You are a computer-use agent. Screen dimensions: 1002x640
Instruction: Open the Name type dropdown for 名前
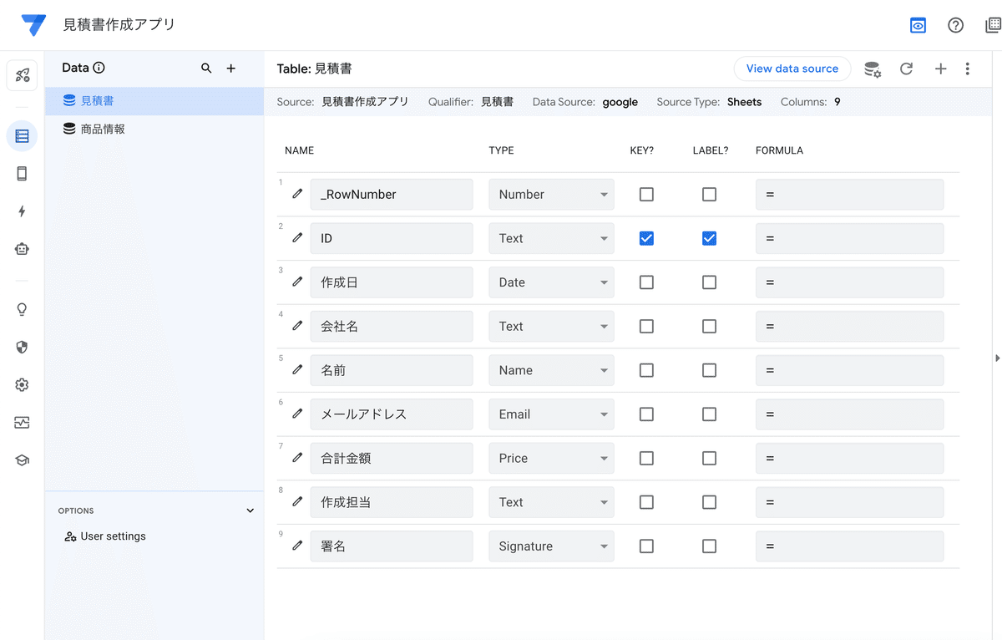click(x=551, y=370)
